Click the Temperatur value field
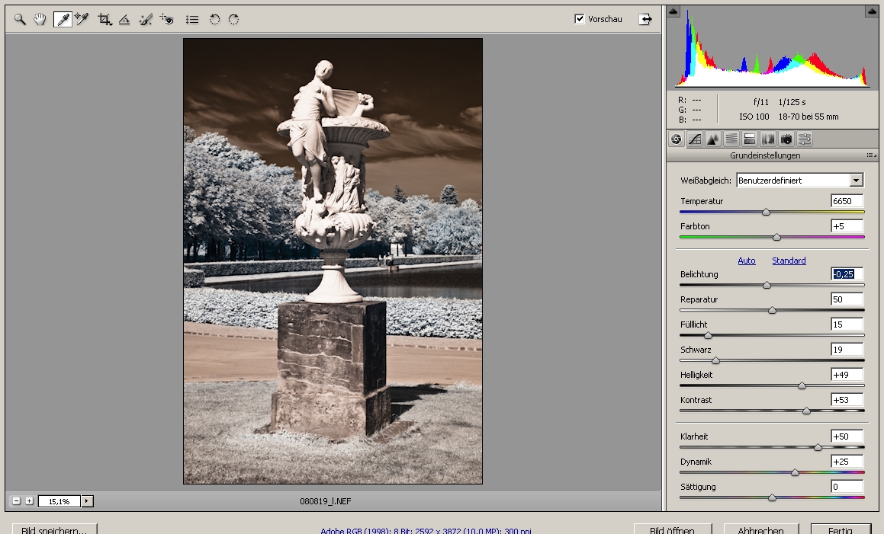This screenshot has height=534, width=884. pyautogui.click(x=847, y=201)
